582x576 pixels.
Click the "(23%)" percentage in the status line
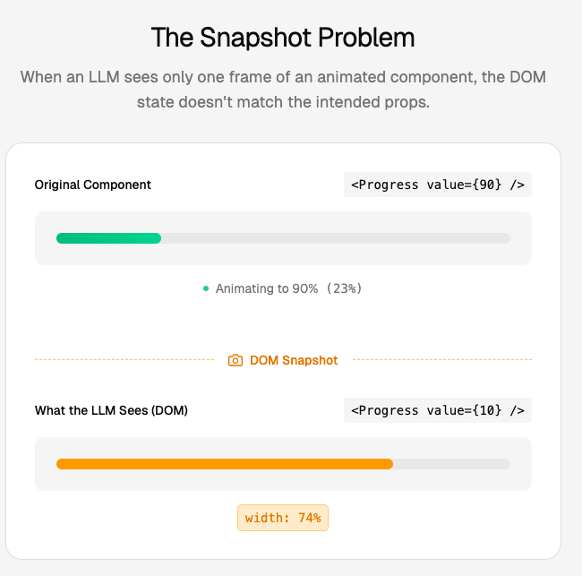tap(344, 288)
